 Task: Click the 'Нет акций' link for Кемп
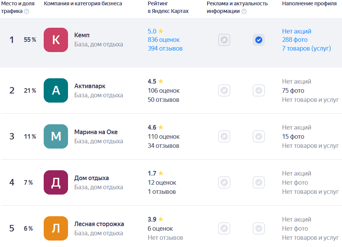tap(297, 31)
